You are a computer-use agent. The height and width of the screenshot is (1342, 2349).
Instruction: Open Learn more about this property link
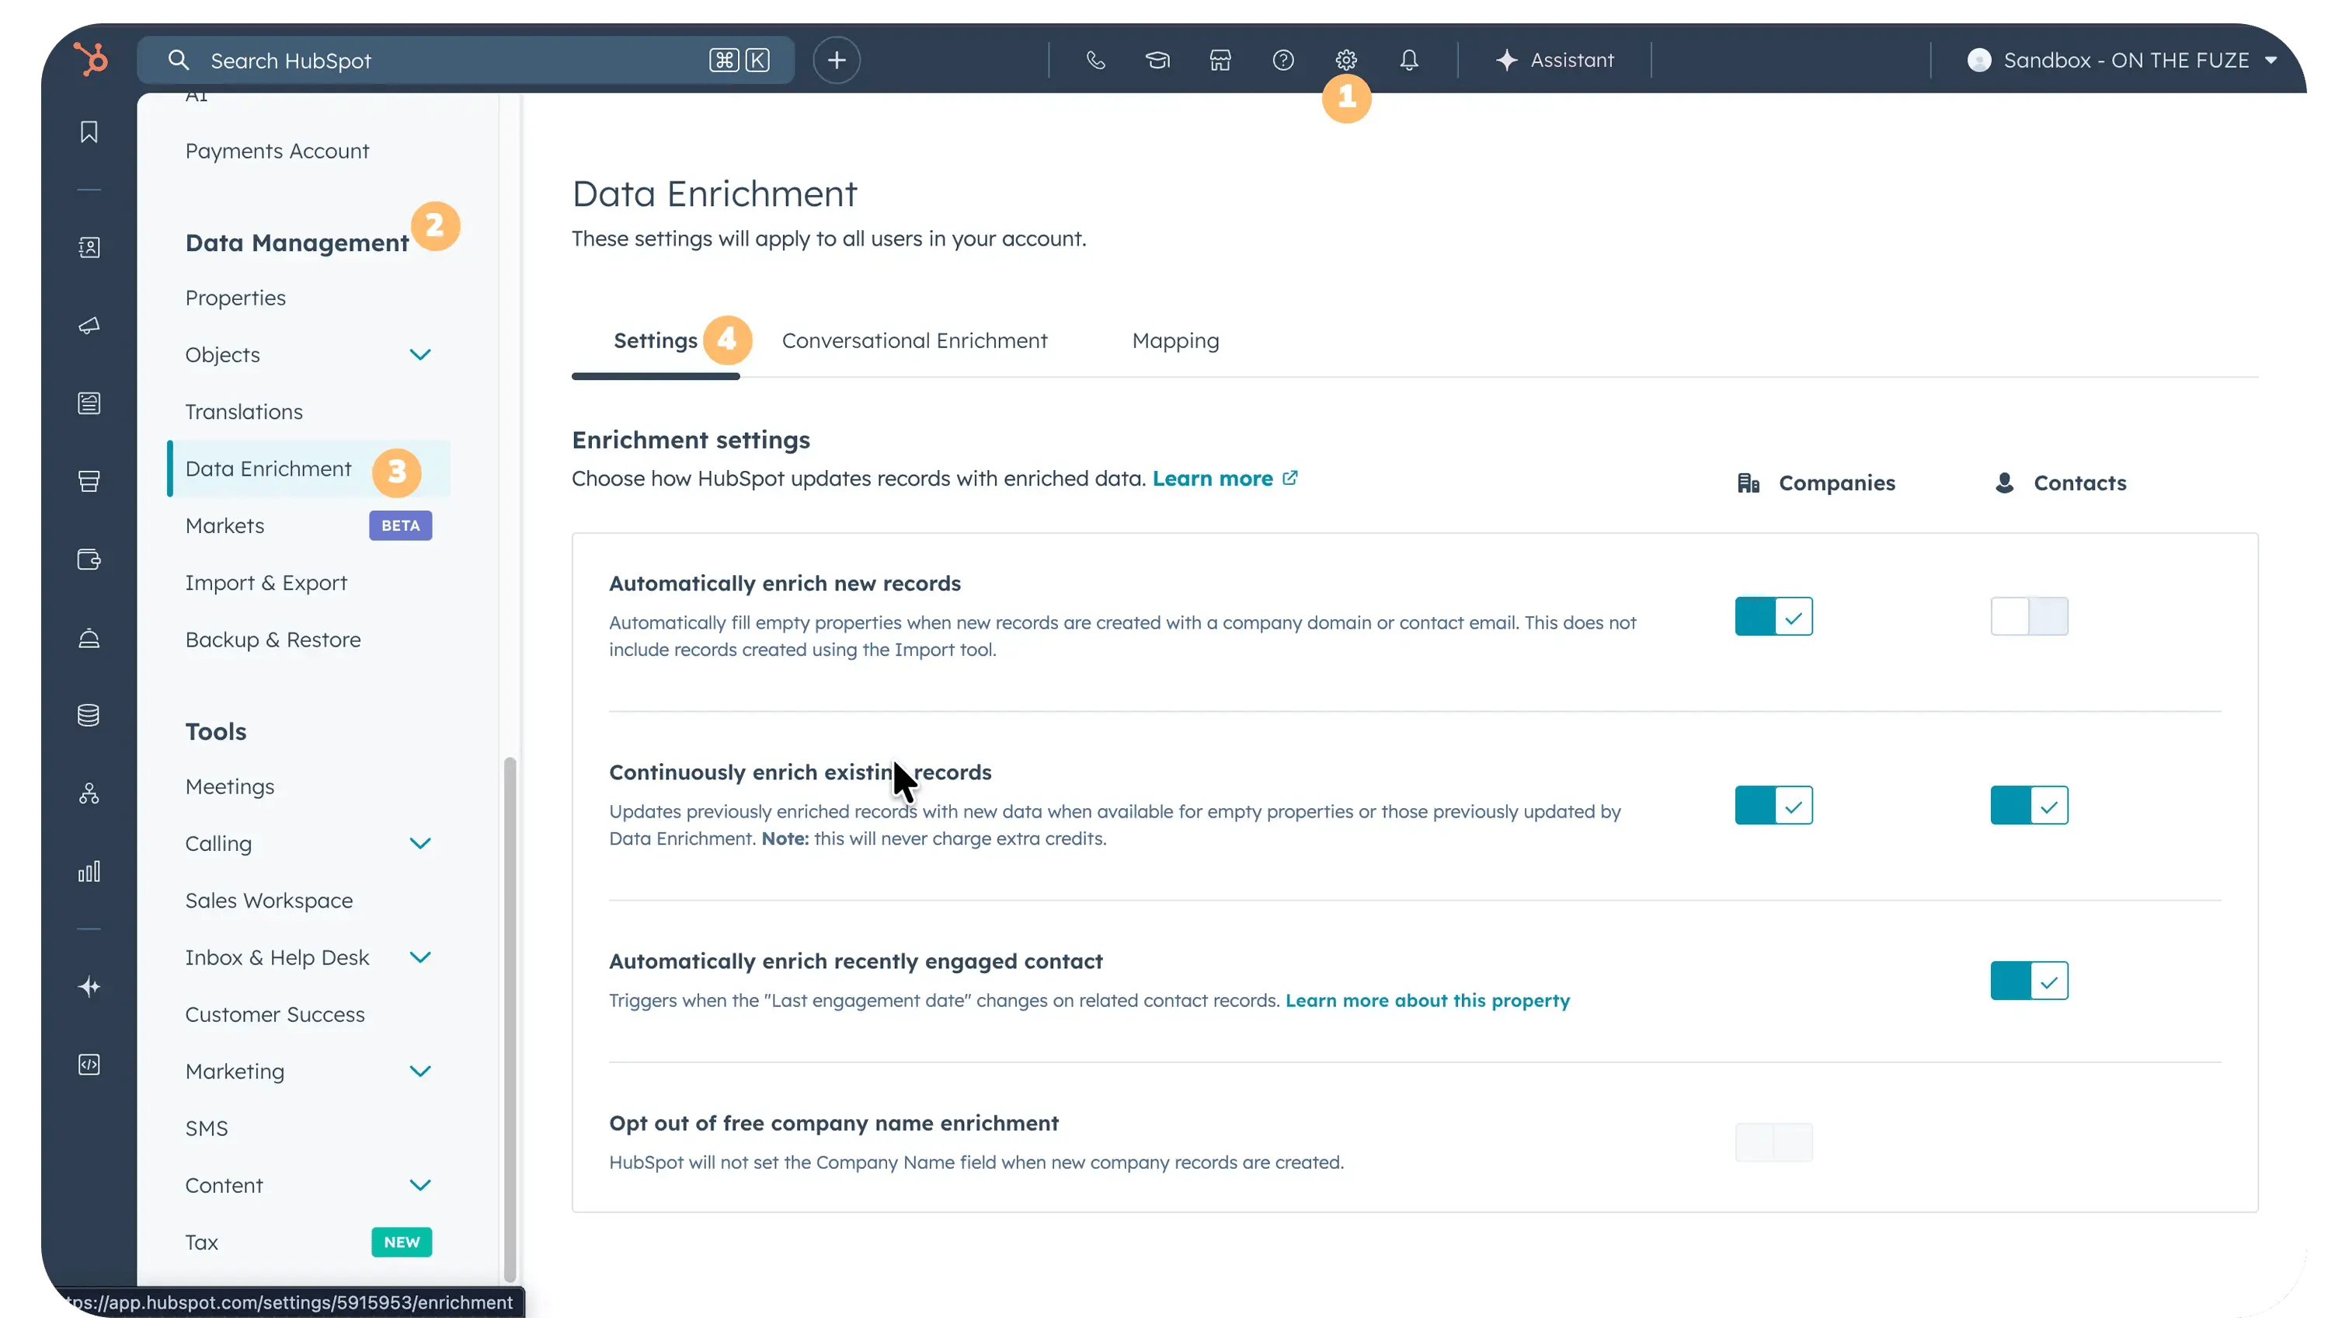tap(1427, 1000)
